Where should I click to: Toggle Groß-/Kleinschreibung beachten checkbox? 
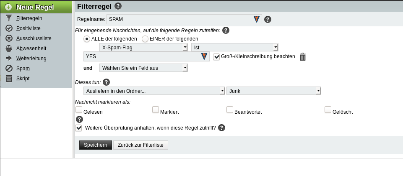click(216, 56)
